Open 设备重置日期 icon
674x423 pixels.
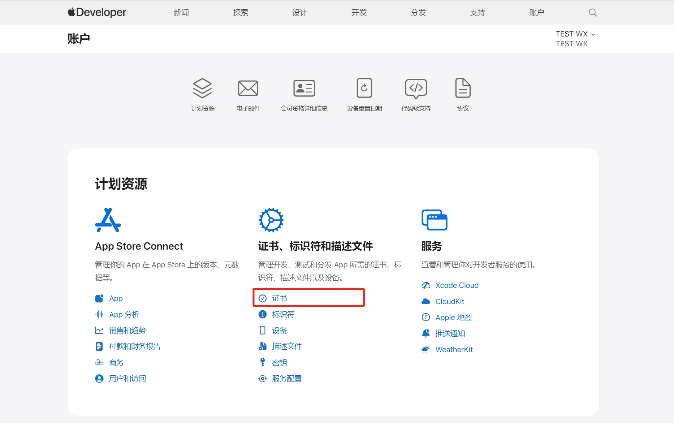coord(364,88)
